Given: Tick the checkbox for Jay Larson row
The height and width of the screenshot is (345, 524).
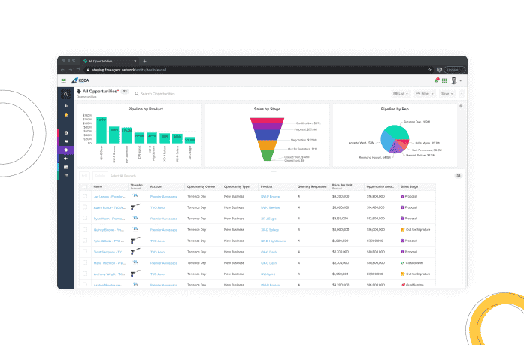Looking at the screenshot, I should click(85, 195).
